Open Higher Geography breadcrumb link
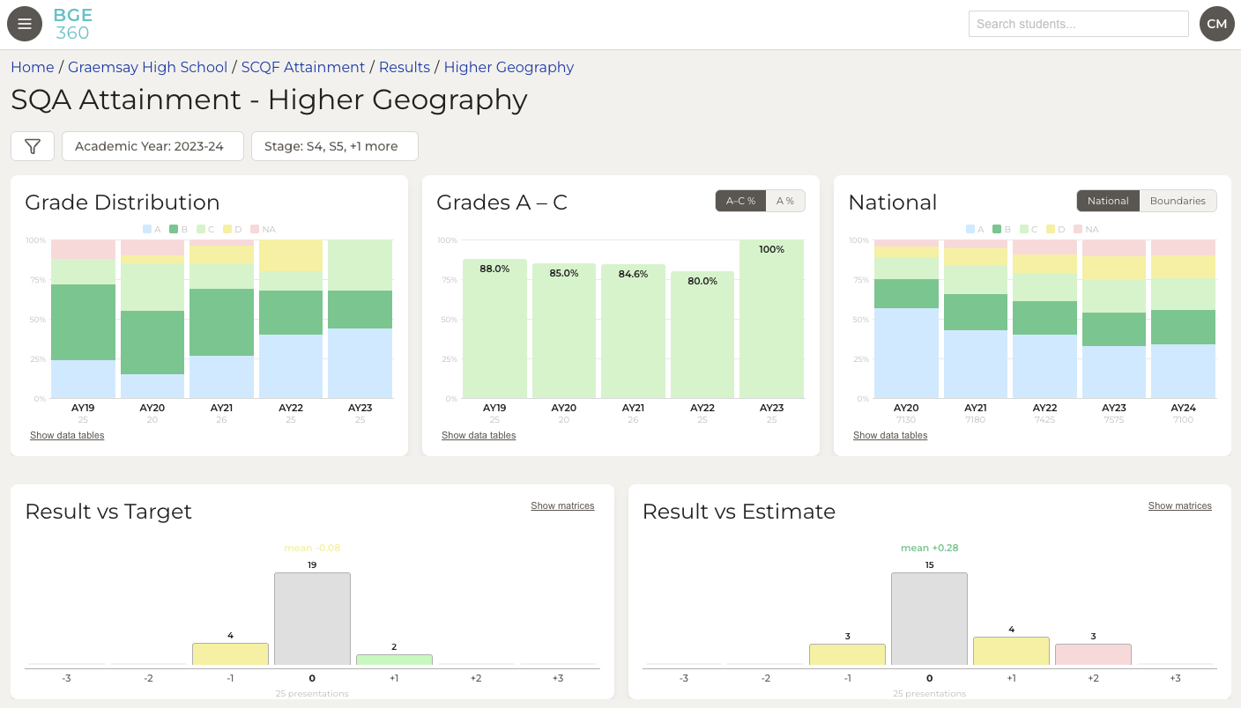Screen dimensions: 1241x708 509,67
